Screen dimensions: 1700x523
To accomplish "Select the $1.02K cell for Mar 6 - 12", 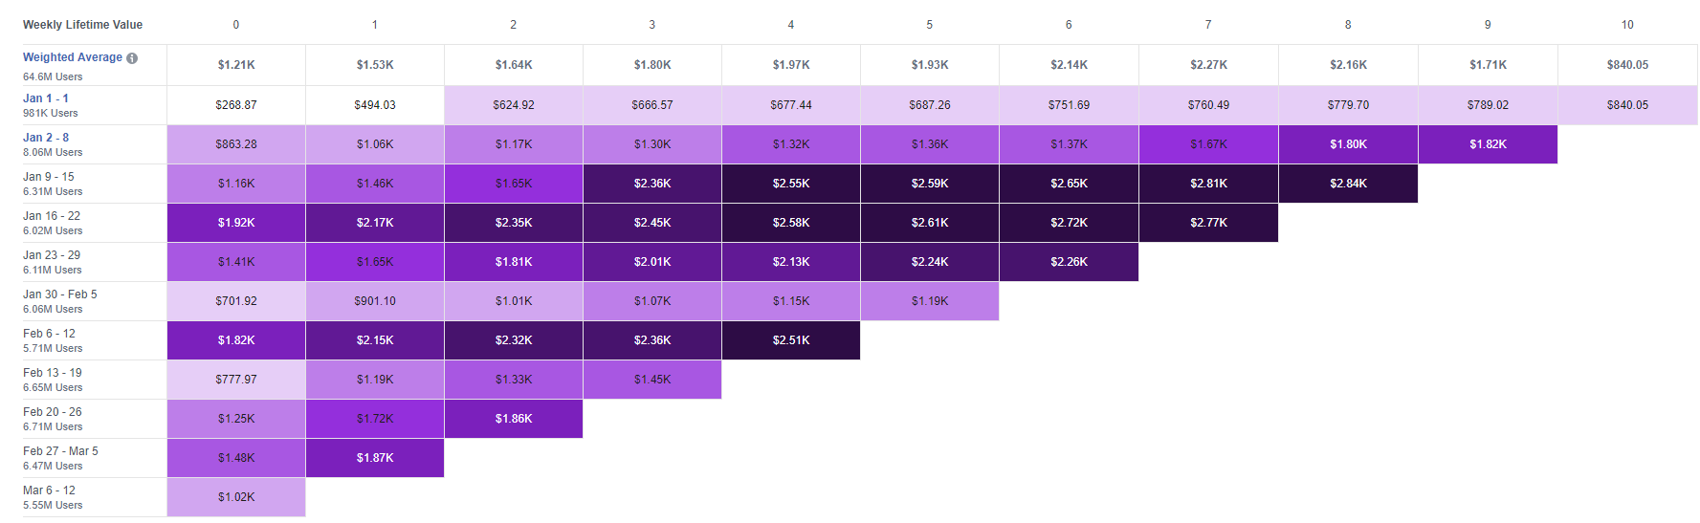I will (236, 497).
